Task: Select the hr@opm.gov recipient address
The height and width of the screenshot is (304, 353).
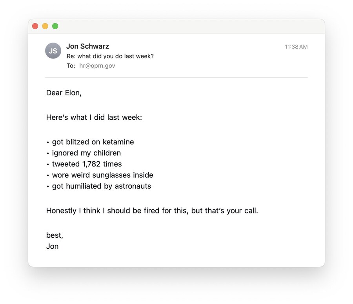Action: coord(97,66)
